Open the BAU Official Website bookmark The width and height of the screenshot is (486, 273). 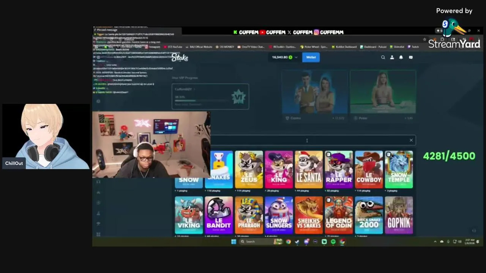199,47
